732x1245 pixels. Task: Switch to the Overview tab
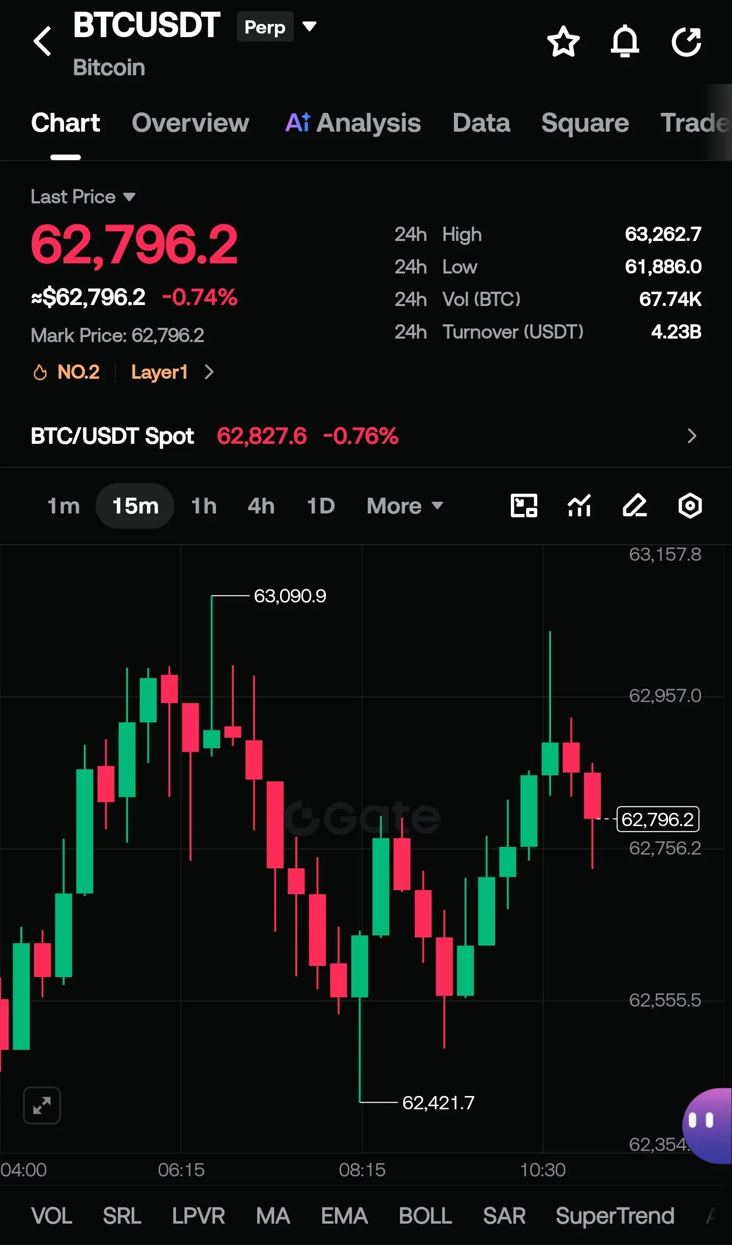click(x=191, y=123)
